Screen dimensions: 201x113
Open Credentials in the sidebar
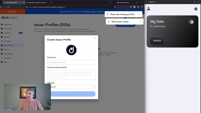(8, 29)
